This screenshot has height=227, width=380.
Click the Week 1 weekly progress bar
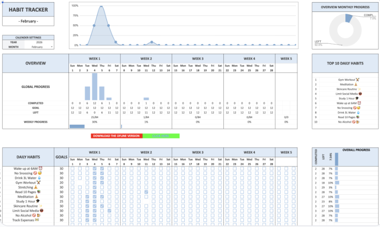coord(77,126)
